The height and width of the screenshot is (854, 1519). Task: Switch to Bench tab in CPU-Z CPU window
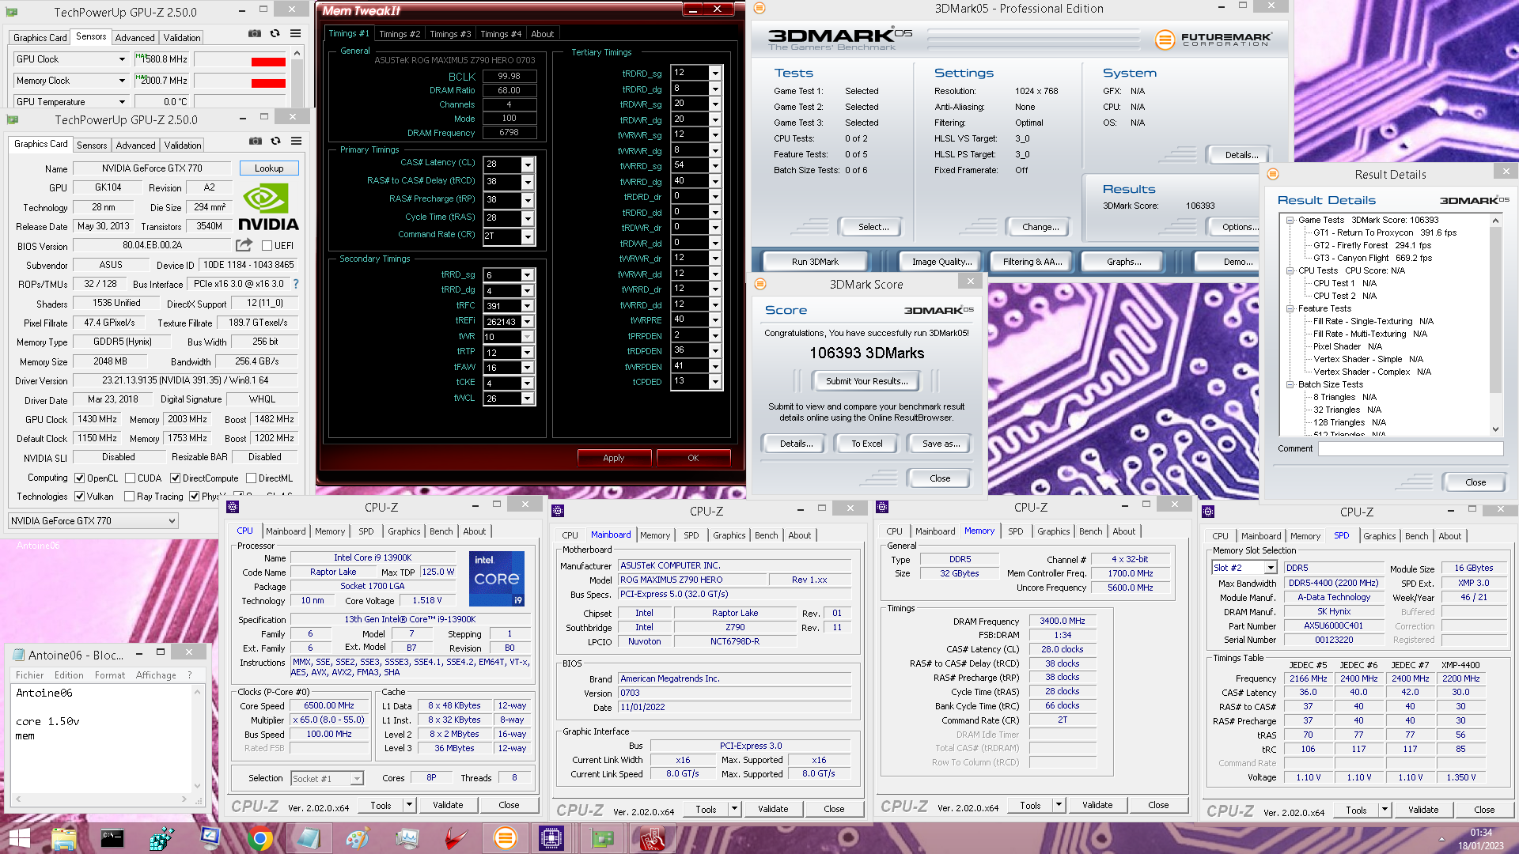(x=441, y=531)
